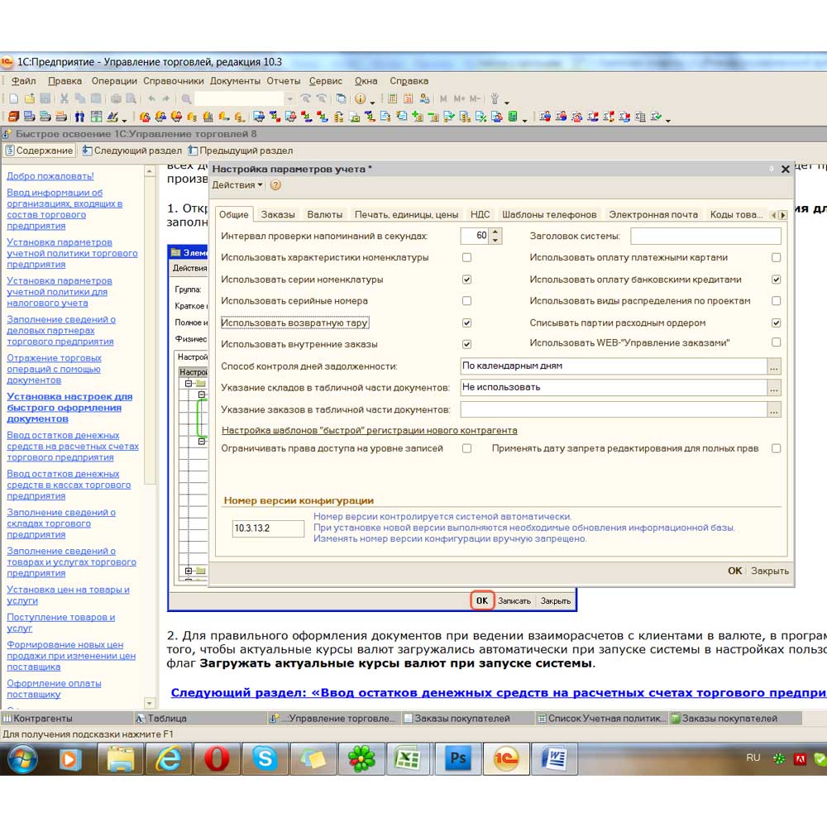The image size is (827, 827).
Task: Switch to the Валюты tab
Action: click(324, 214)
